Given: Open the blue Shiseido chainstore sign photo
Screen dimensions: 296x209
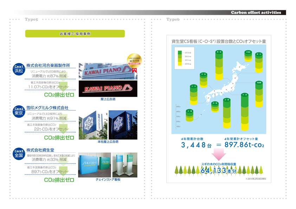Looking at the screenshot, I should (x=95, y=165).
